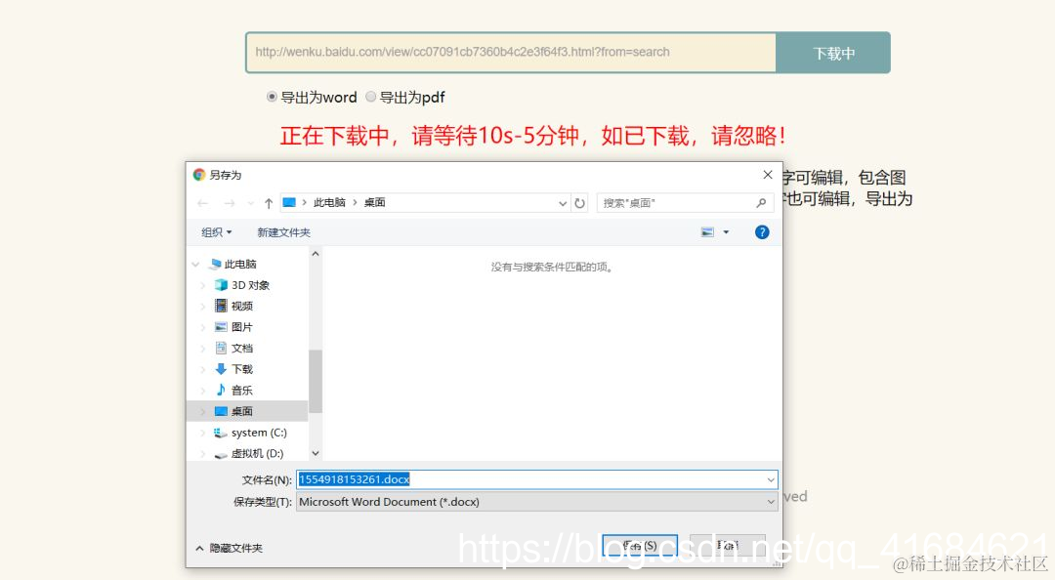Click 新建文件夹 to create a folder

[x=284, y=231]
